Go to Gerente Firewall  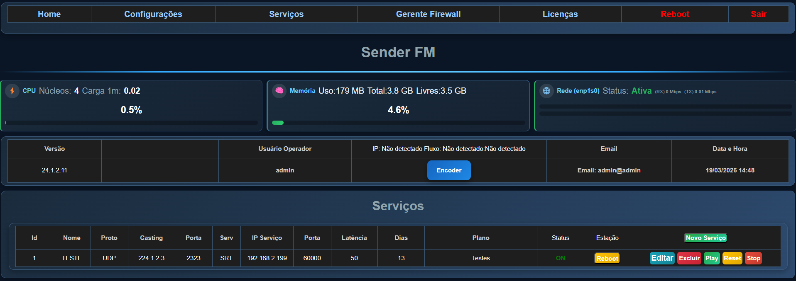tap(428, 14)
